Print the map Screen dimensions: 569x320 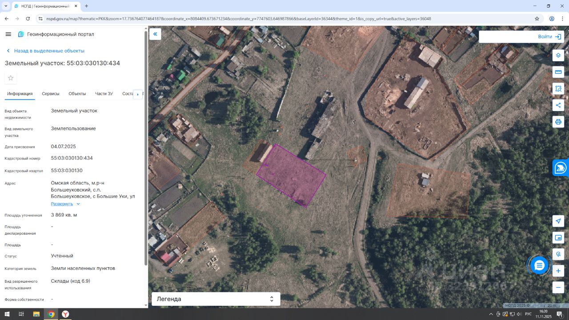tap(558, 122)
